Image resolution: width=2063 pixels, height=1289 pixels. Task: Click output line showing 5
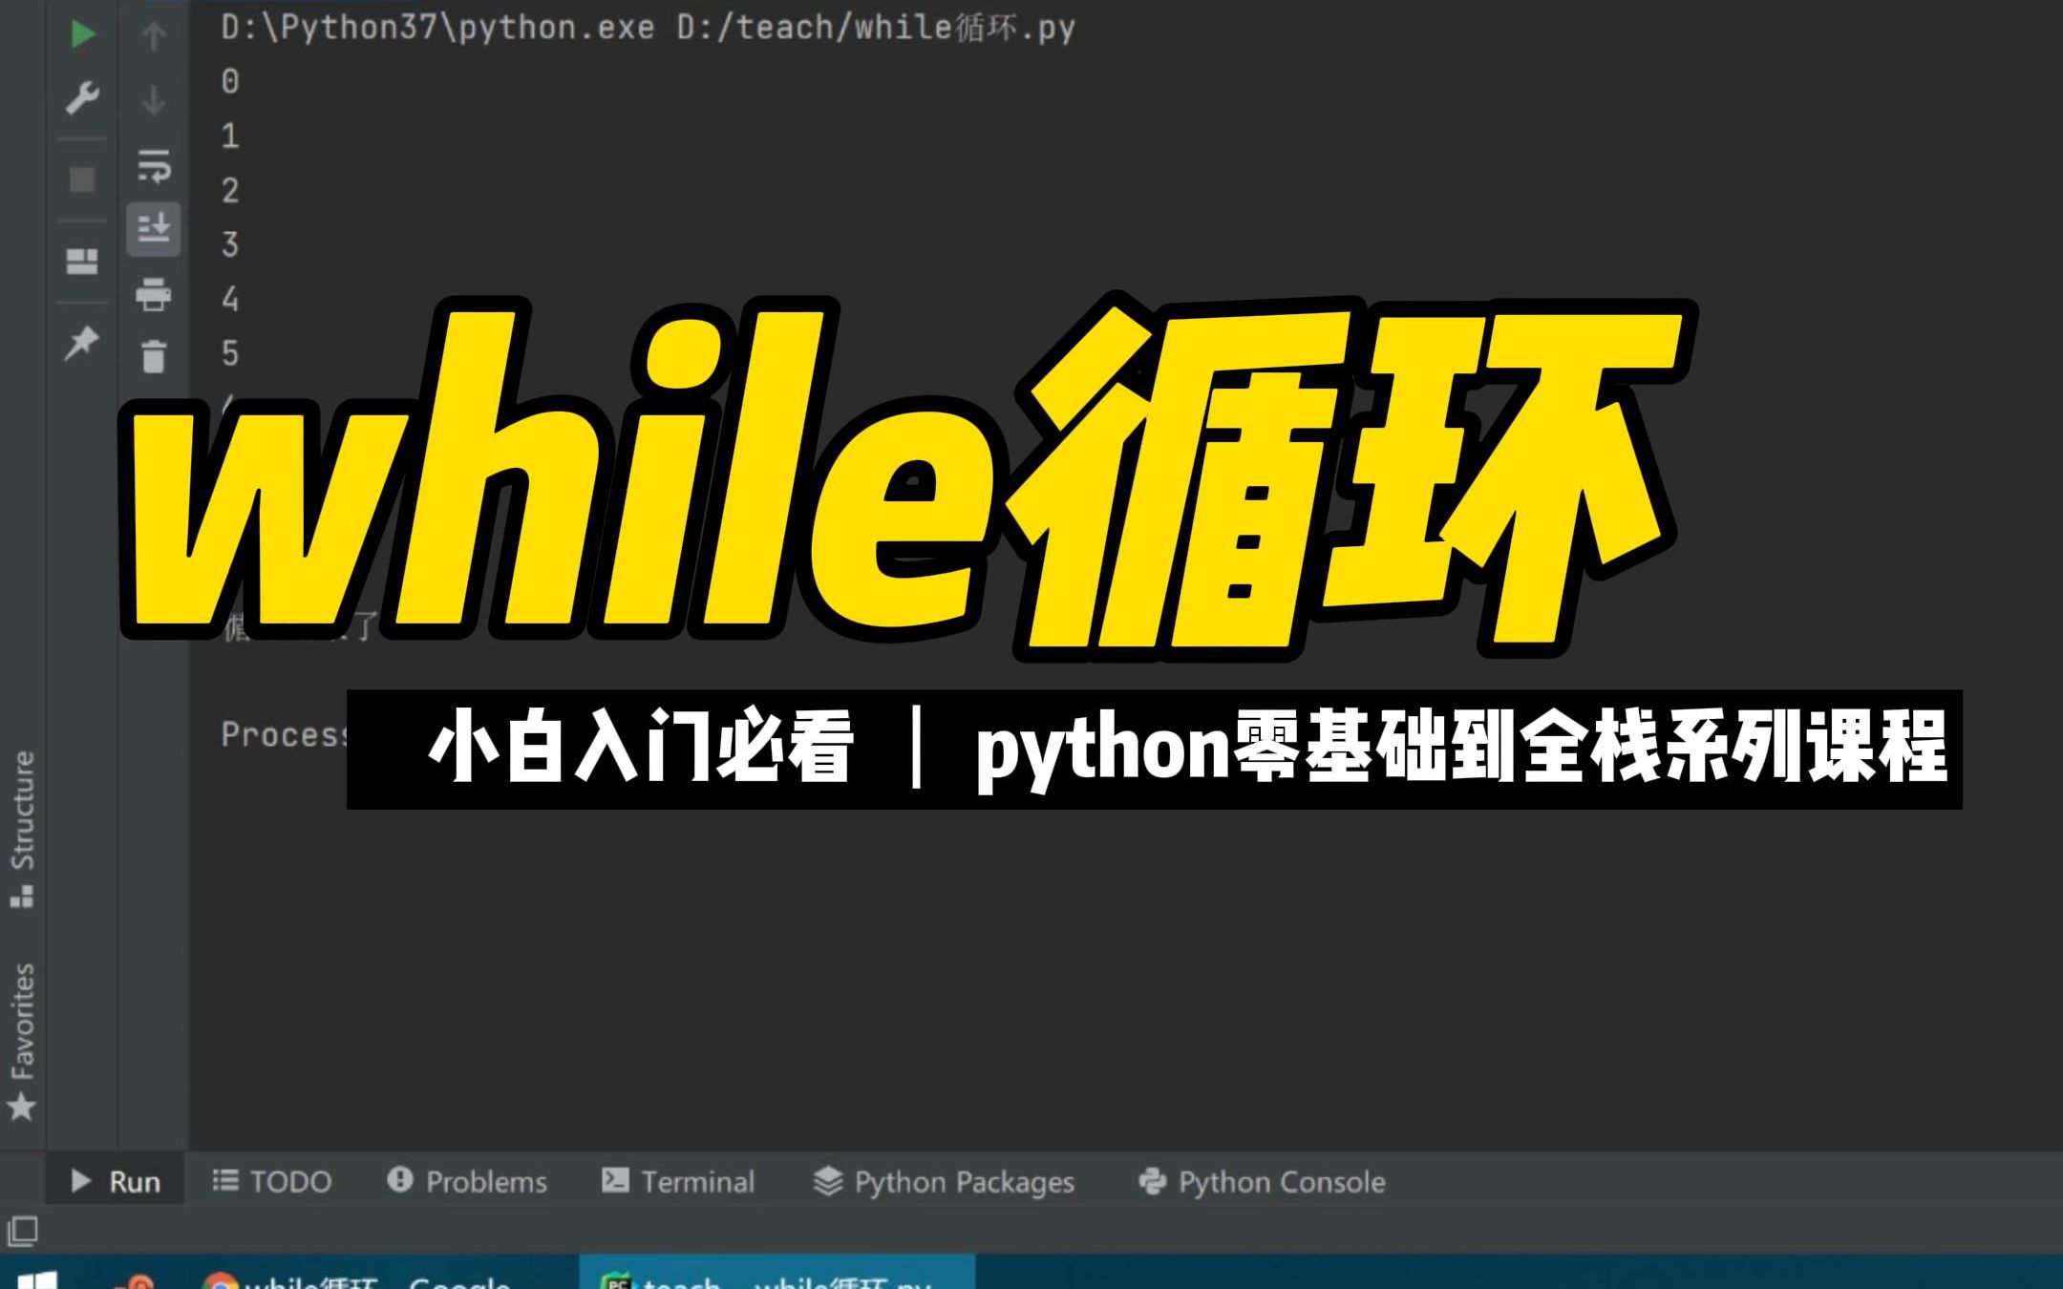coord(230,354)
